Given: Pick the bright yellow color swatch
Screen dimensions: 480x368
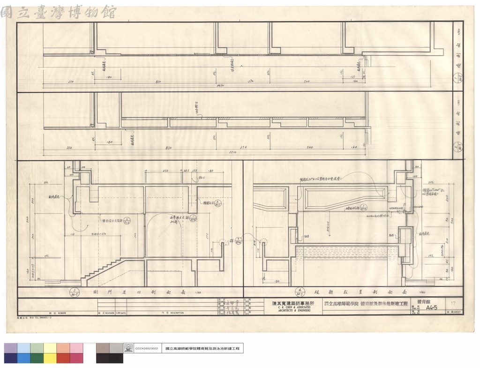Looking at the screenshot, I should pyautogui.click(x=50, y=358).
